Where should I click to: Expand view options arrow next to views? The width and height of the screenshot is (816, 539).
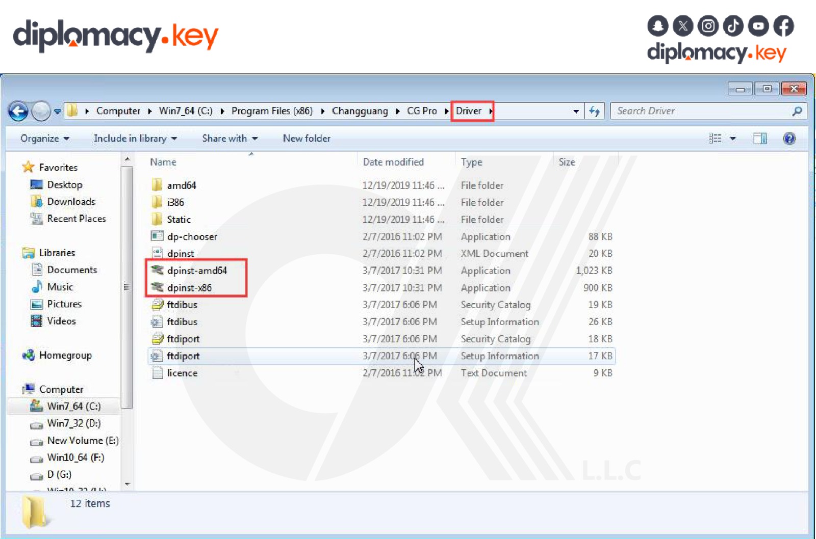coord(733,139)
